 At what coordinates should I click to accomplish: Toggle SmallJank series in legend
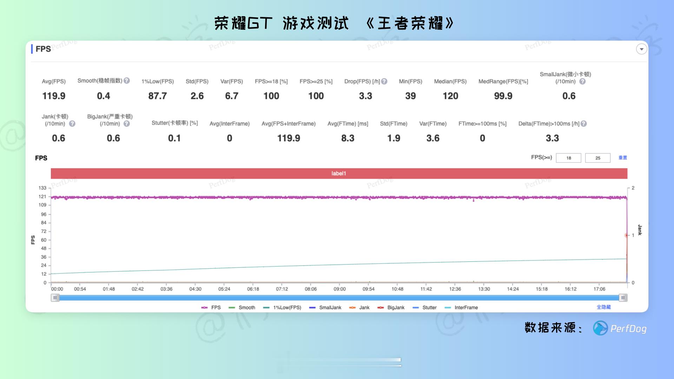coord(325,307)
